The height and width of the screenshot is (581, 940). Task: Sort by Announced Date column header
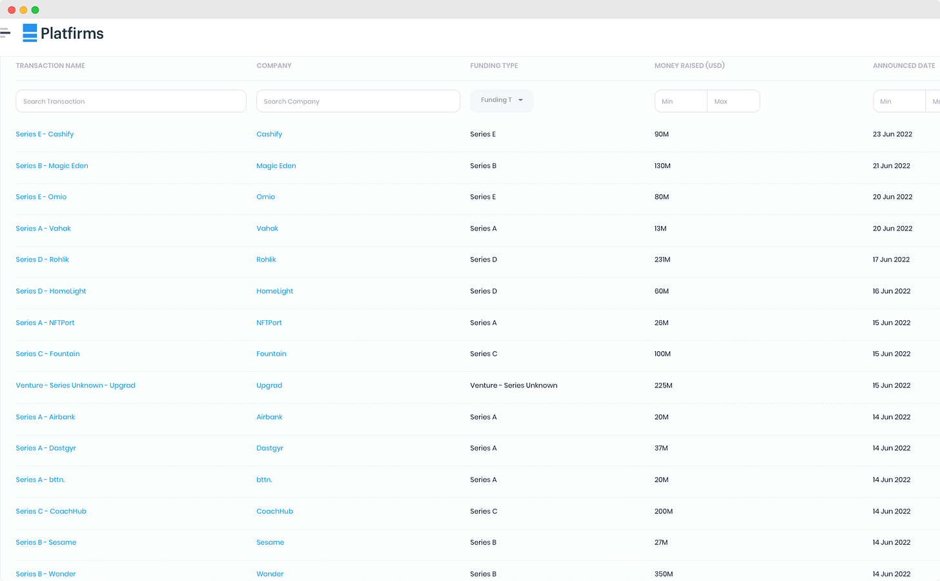(904, 66)
